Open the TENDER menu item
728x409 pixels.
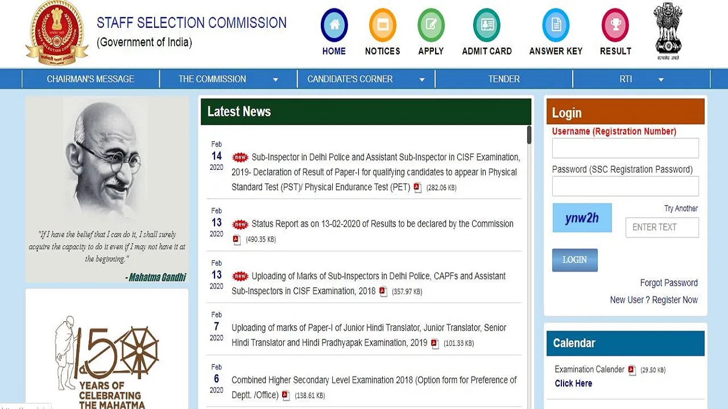click(x=504, y=79)
